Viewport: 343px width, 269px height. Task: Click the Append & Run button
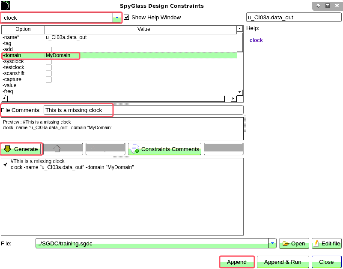(x=283, y=262)
